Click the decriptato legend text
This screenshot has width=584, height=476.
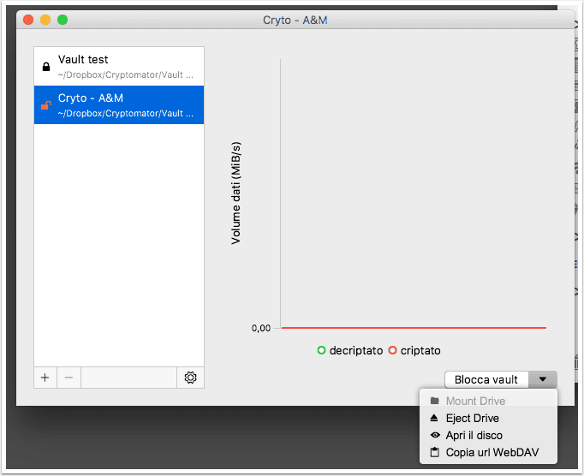[356, 350]
